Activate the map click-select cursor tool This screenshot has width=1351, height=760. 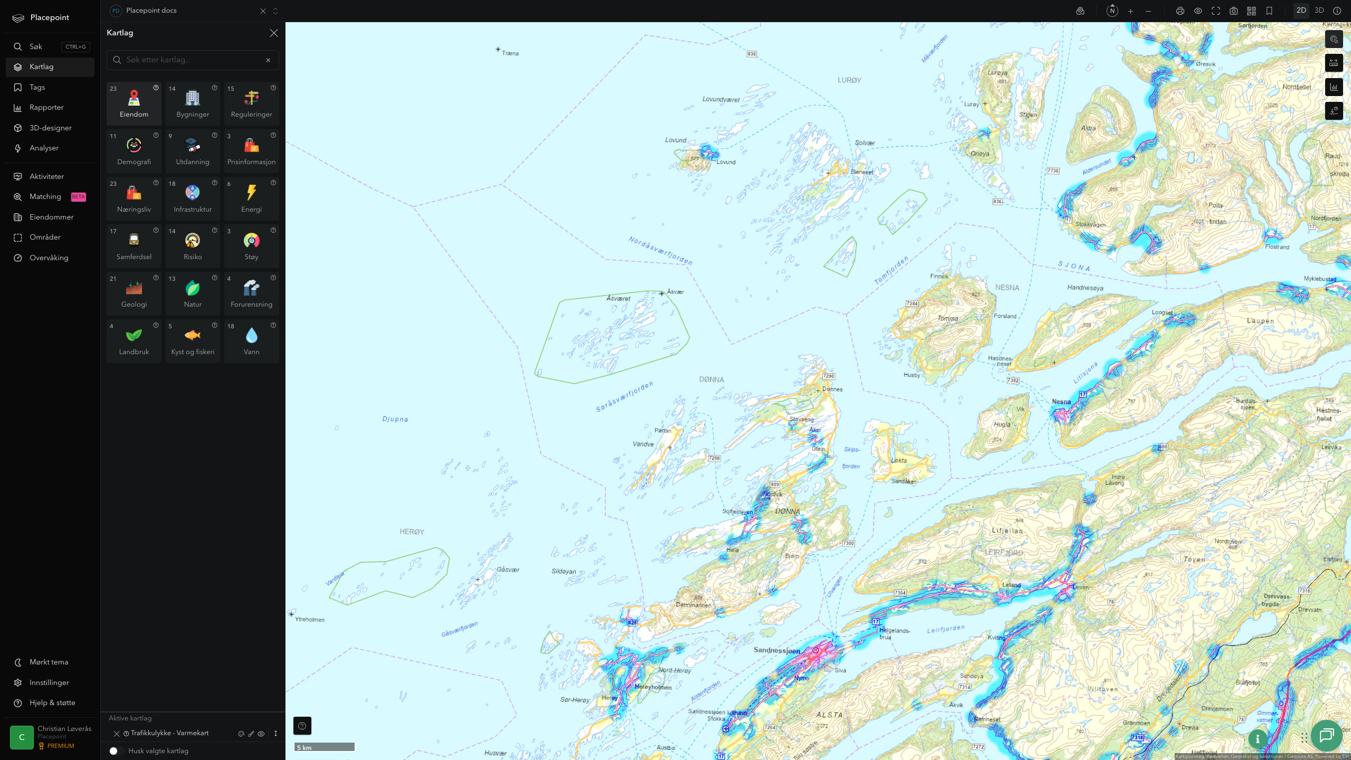pos(1334,39)
